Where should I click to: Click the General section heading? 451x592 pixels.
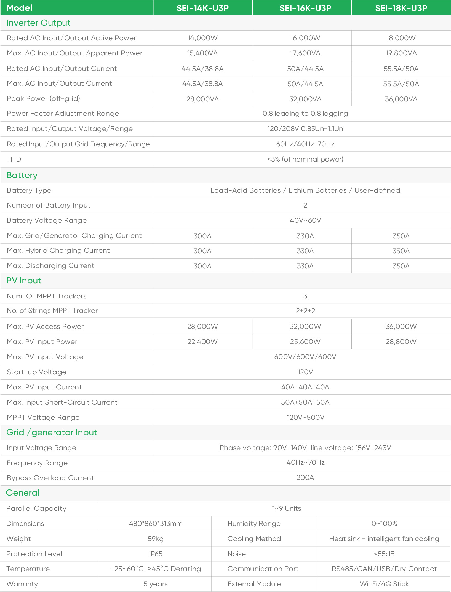click(23, 493)
